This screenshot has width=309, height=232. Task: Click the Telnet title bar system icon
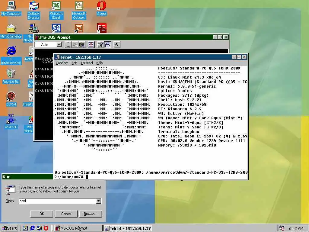coord(57,57)
